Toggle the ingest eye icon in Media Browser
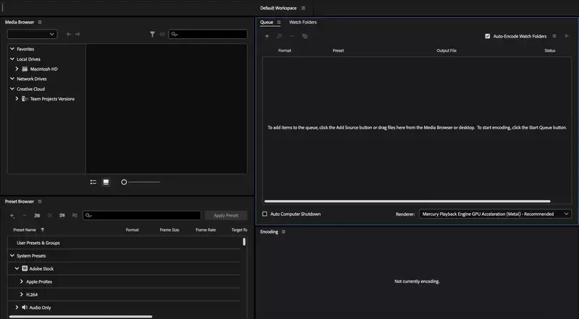 point(162,34)
